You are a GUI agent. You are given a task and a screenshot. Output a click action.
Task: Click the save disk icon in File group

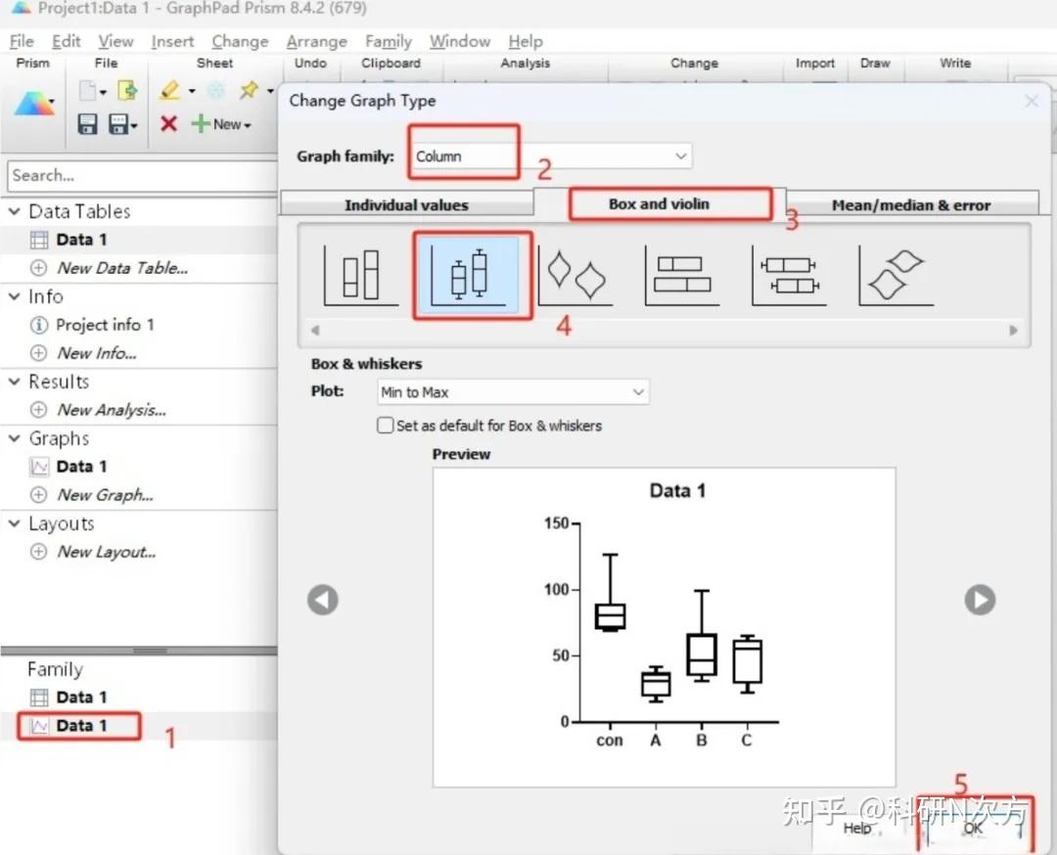(x=88, y=124)
